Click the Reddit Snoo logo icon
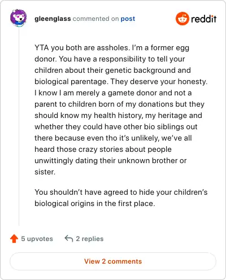 (x=182, y=19)
